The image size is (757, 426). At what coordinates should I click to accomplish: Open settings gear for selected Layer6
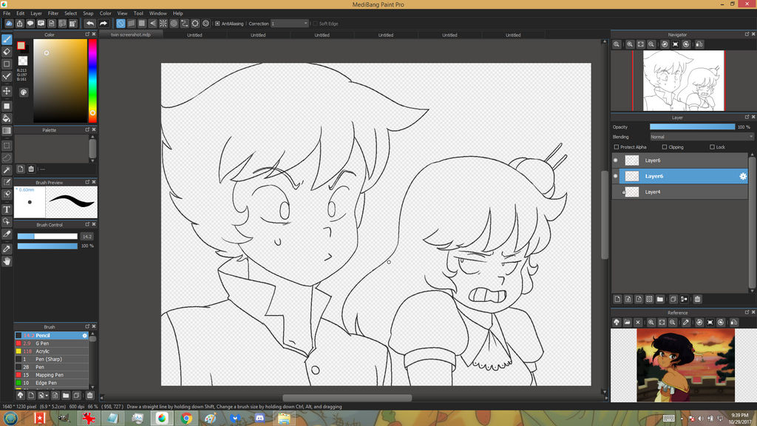coord(743,176)
